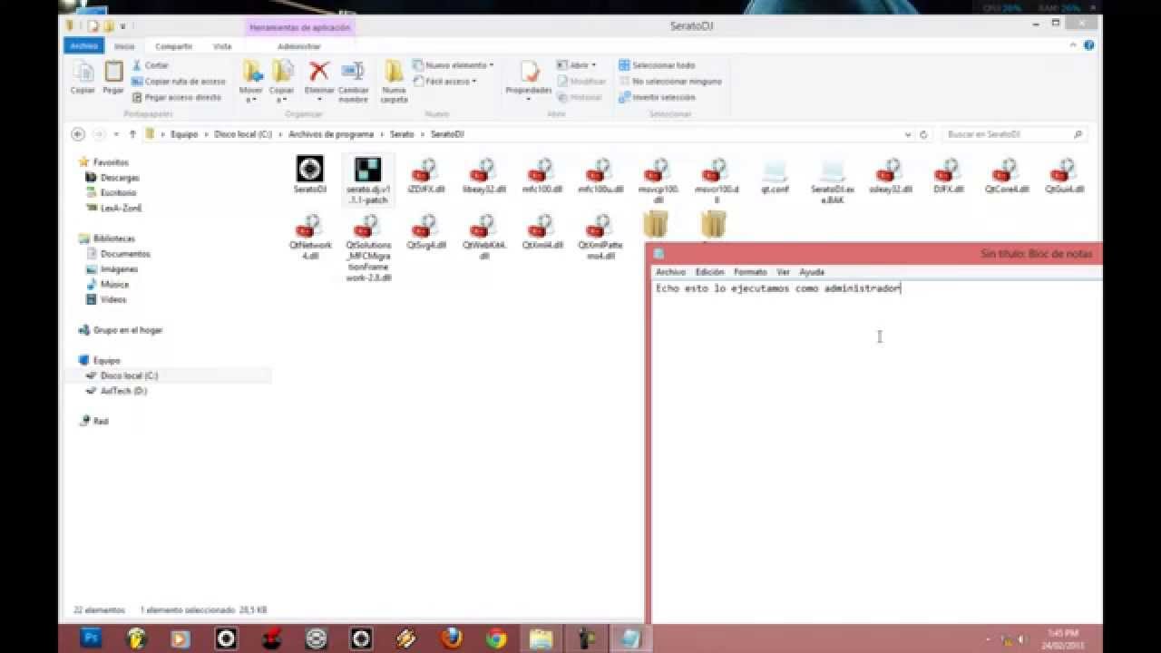
Task: Click Cortar in the ribbon
Action: (x=151, y=65)
